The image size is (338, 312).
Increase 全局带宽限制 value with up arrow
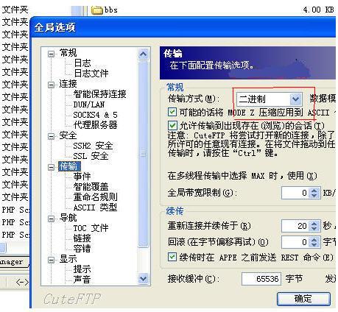pos(314,191)
